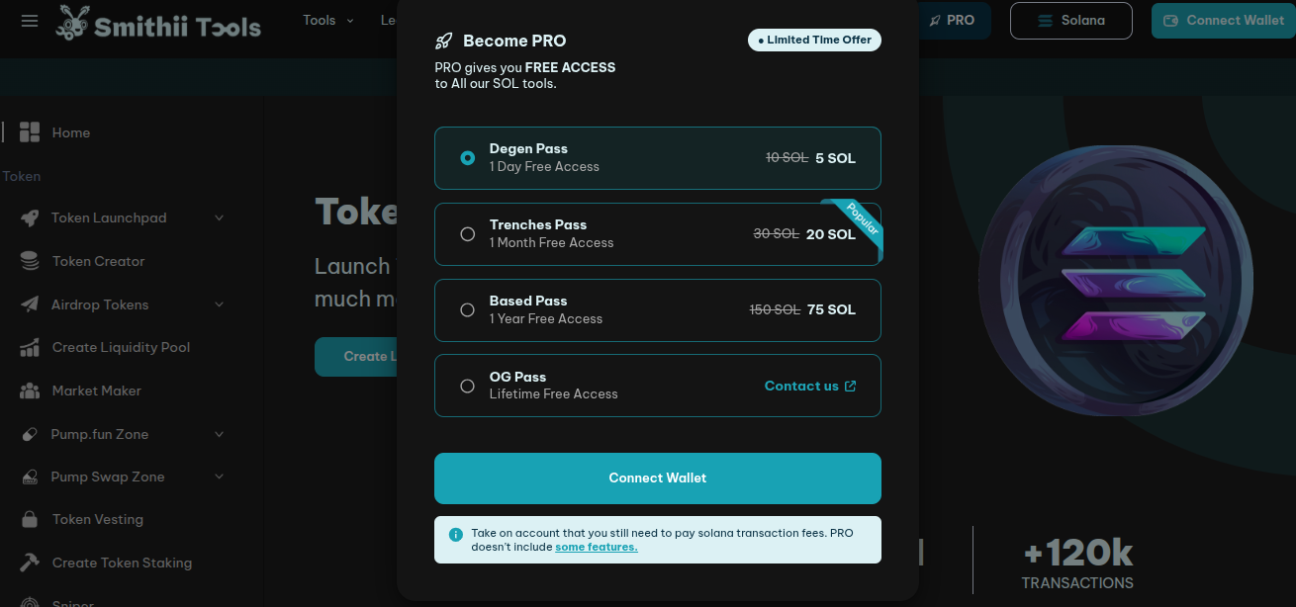Click the Become PRO rocket icon
The height and width of the screenshot is (607, 1296).
[443, 42]
